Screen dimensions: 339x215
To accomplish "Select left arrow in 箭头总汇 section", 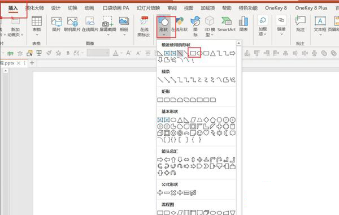I will (x=167, y=160).
